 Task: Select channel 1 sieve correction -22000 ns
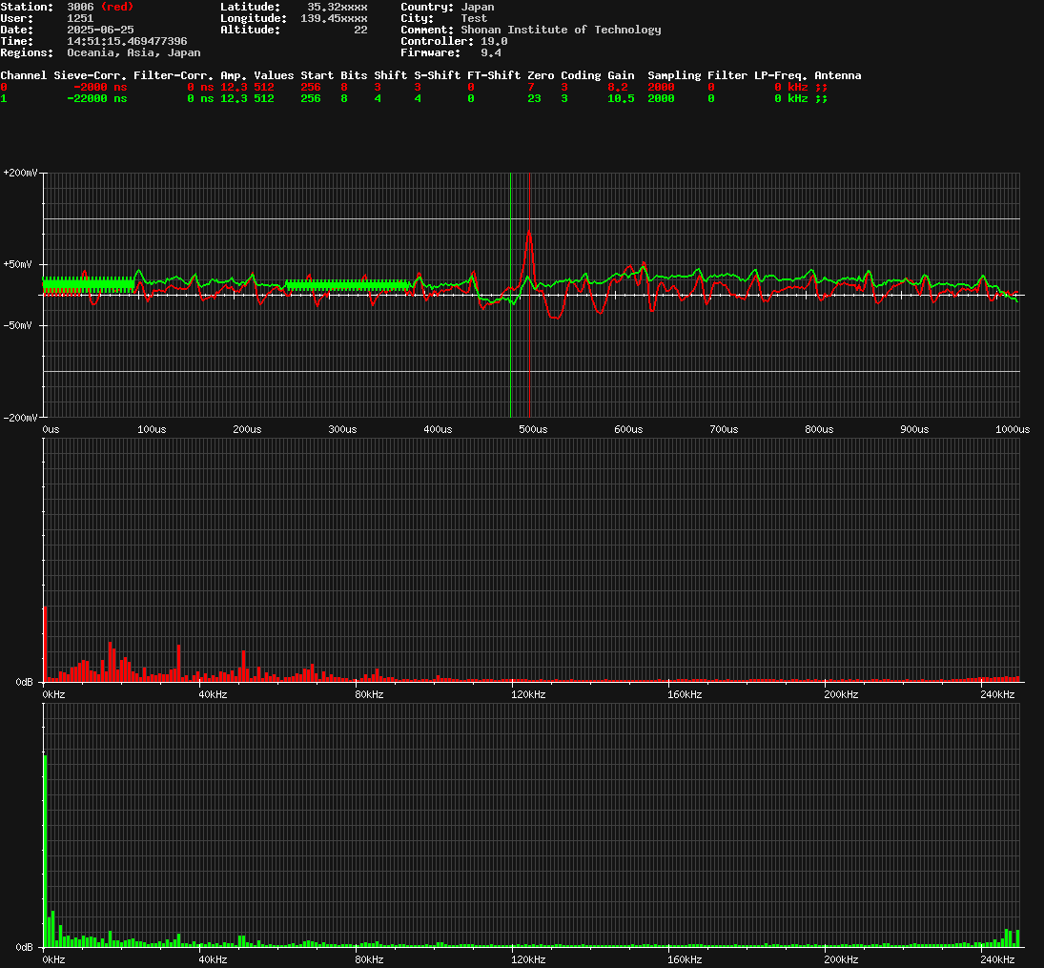click(x=97, y=98)
